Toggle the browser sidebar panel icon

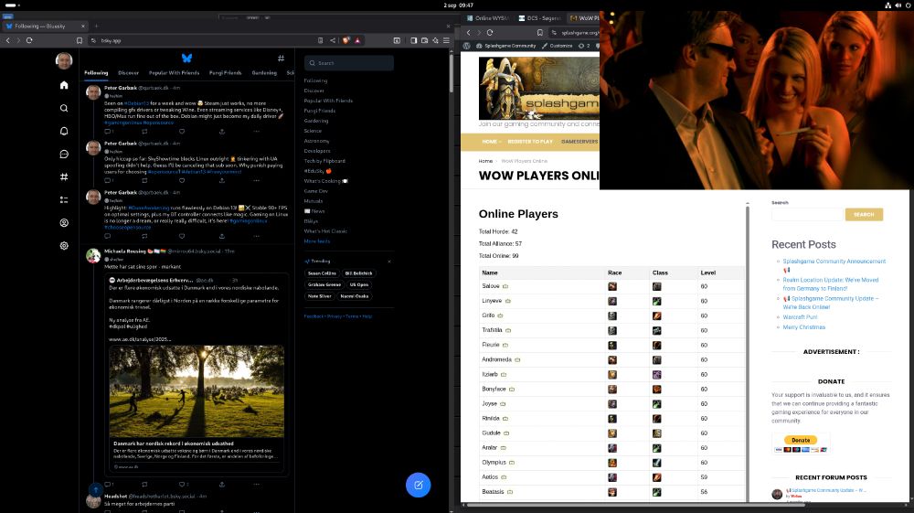tap(413, 40)
